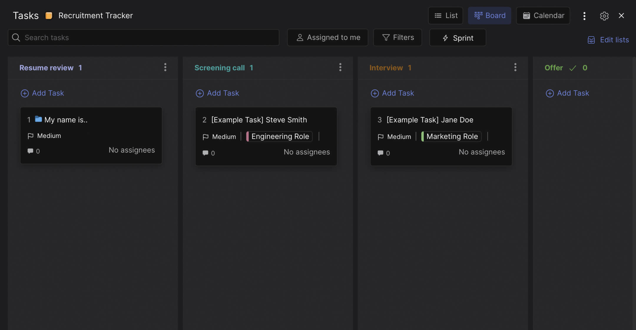Screen dimensions: 636x330
Task: Click the Assigned to me filter toggle
Action: point(327,37)
